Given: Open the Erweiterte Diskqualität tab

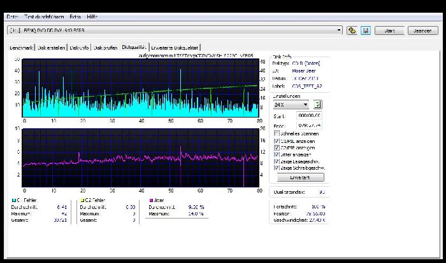Looking at the screenshot, I should point(175,48).
